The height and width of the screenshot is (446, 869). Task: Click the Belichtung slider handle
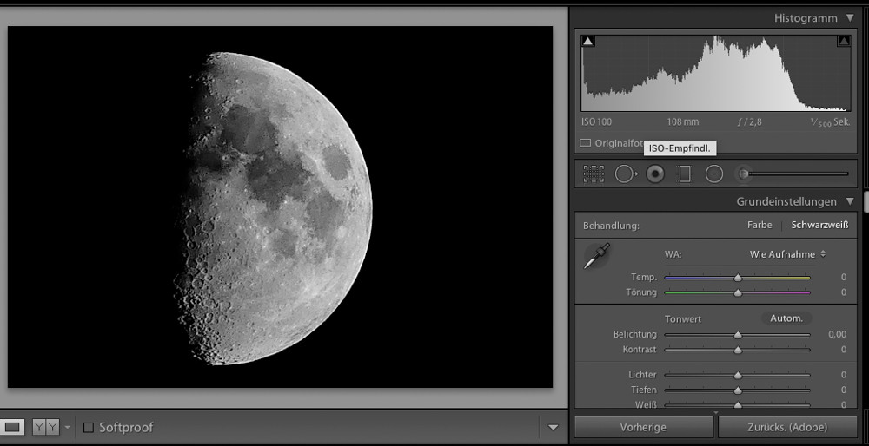click(x=738, y=334)
